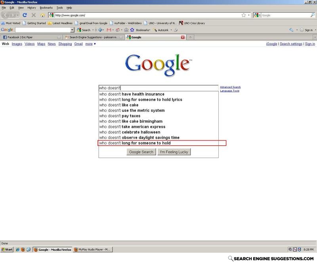This screenshot has width=317, height=263.
Task: Click the magnifying glass in the Firefox search box
Action: [312, 15]
